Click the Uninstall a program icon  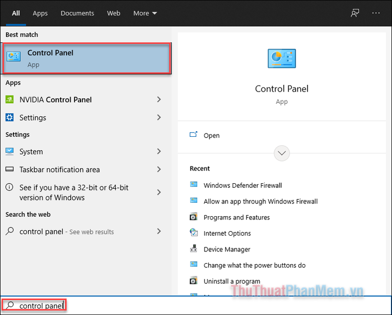[194, 280]
